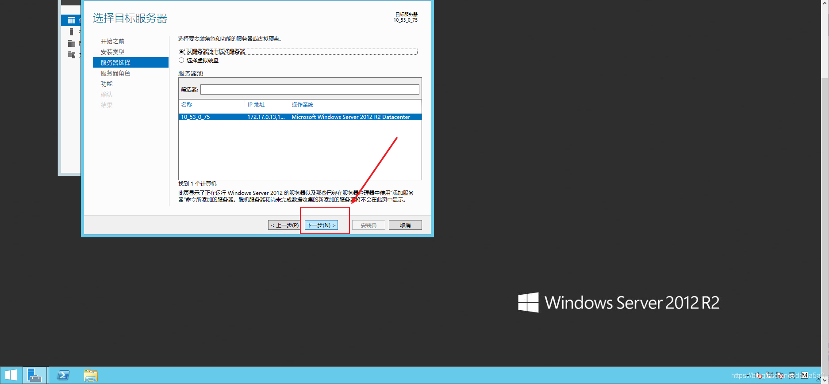Launch PowerShell from the taskbar
829x384 pixels.
[63, 375]
